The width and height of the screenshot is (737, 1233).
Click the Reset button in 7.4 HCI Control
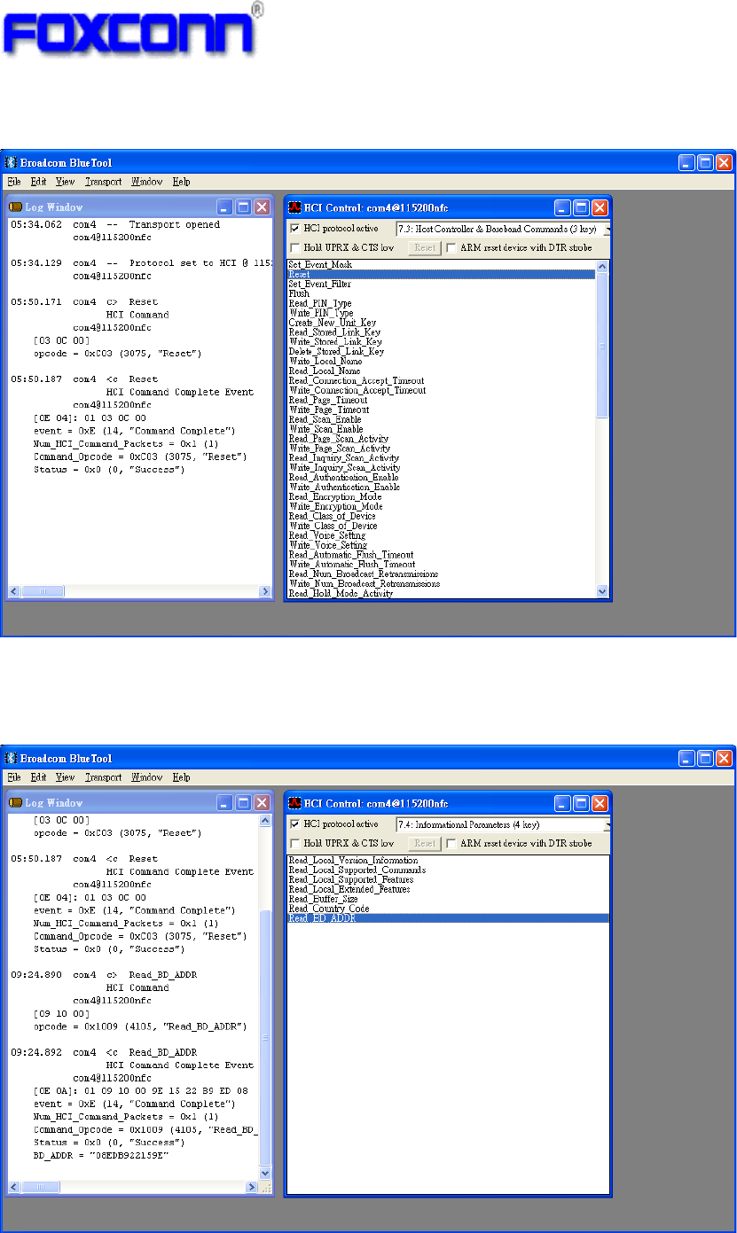coord(425,844)
